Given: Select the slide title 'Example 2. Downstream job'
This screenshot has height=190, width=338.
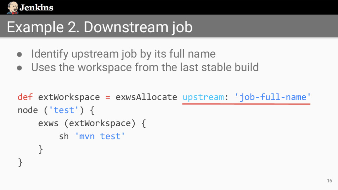Looking at the screenshot, I should 99,27.
